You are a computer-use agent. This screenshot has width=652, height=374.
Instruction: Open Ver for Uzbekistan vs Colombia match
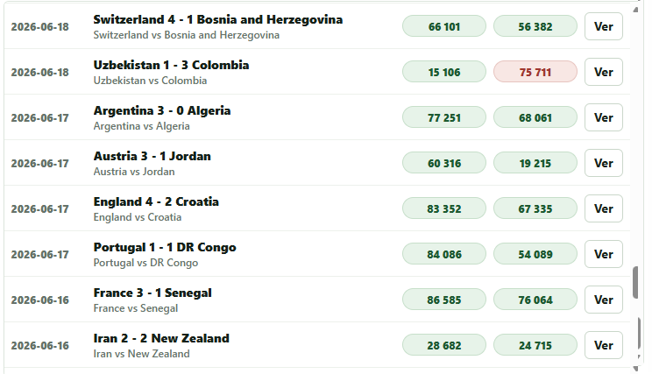(603, 72)
